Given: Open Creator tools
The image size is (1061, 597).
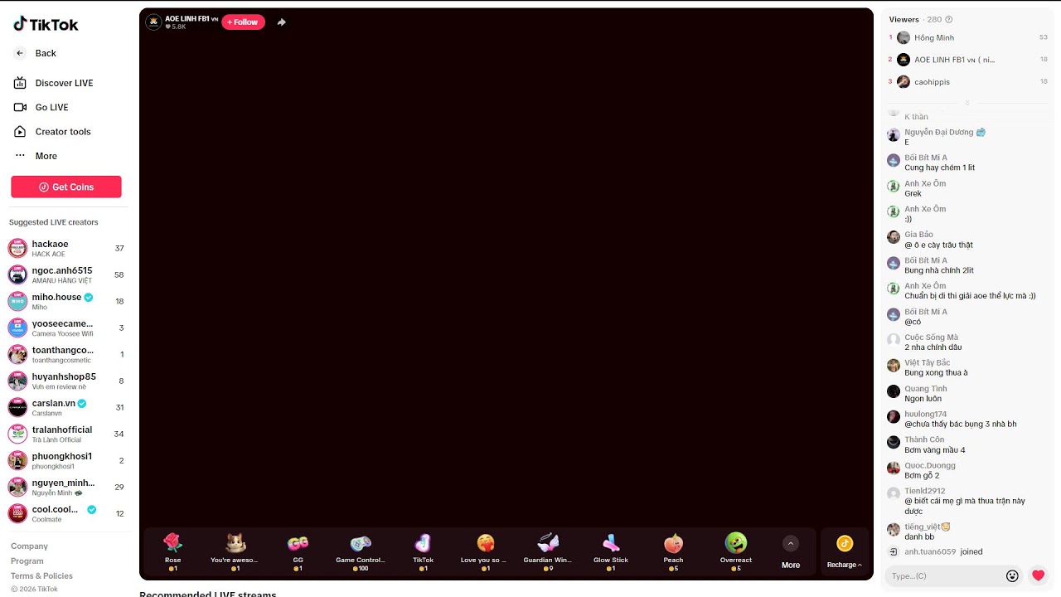Looking at the screenshot, I should click(x=51, y=132).
